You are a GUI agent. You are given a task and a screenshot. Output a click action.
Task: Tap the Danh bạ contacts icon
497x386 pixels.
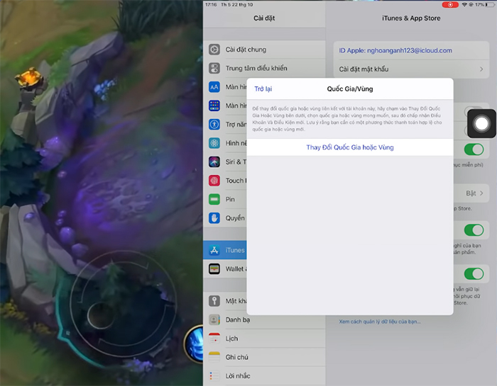[x=214, y=319]
